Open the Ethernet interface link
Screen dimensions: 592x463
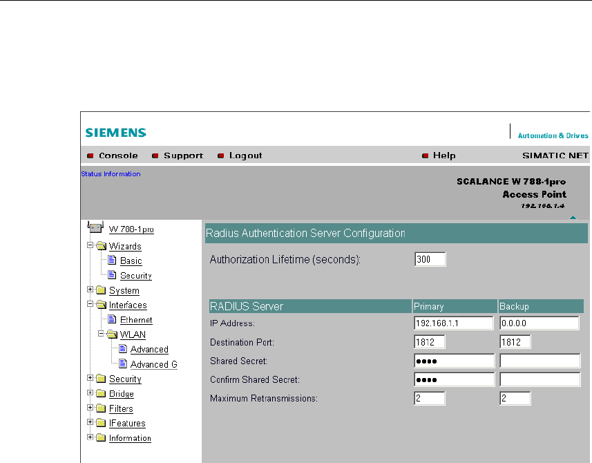click(x=136, y=320)
